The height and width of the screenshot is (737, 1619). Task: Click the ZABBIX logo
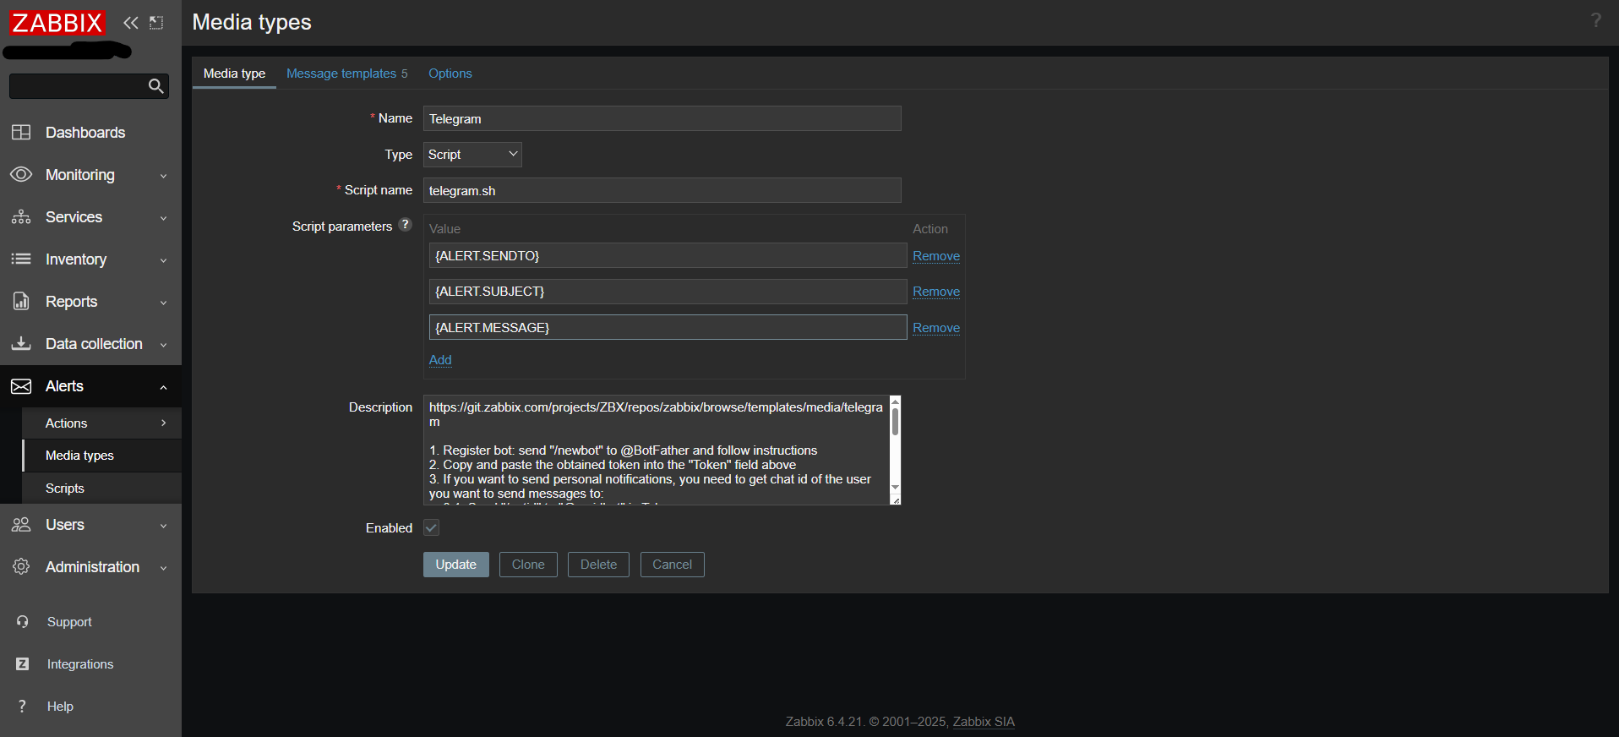coord(57,23)
